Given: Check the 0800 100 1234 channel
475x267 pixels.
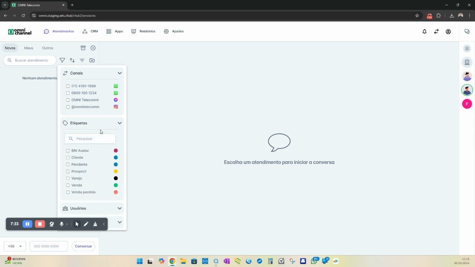Looking at the screenshot, I should pyautogui.click(x=68, y=93).
